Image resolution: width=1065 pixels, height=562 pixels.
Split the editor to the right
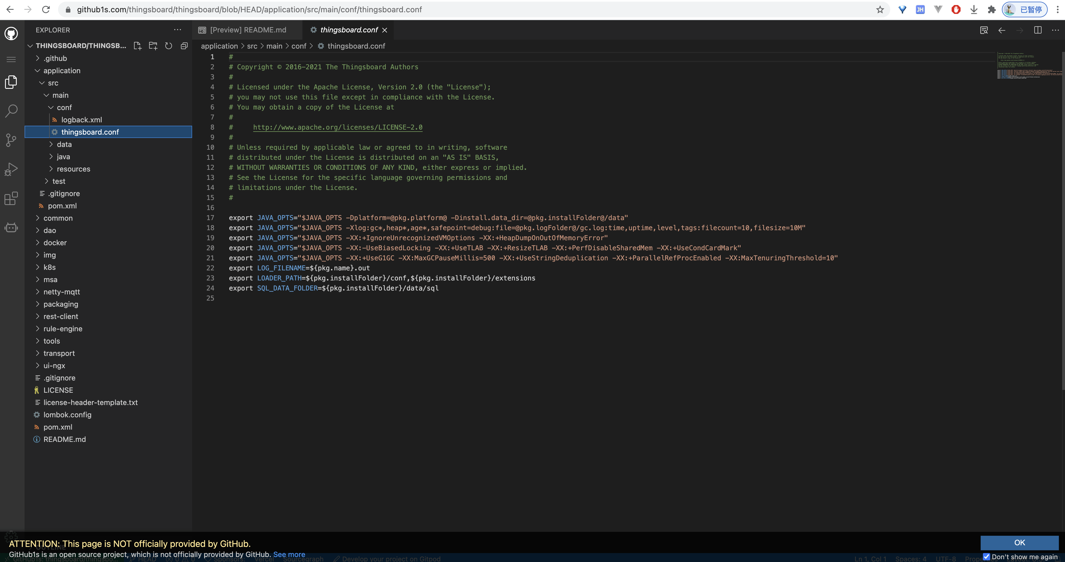pyautogui.click(x=1037, y=30)
